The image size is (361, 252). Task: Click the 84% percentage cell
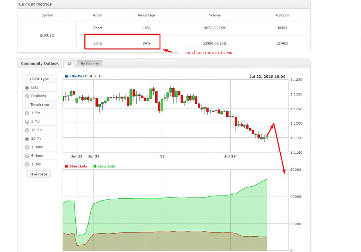click(146, 43)
